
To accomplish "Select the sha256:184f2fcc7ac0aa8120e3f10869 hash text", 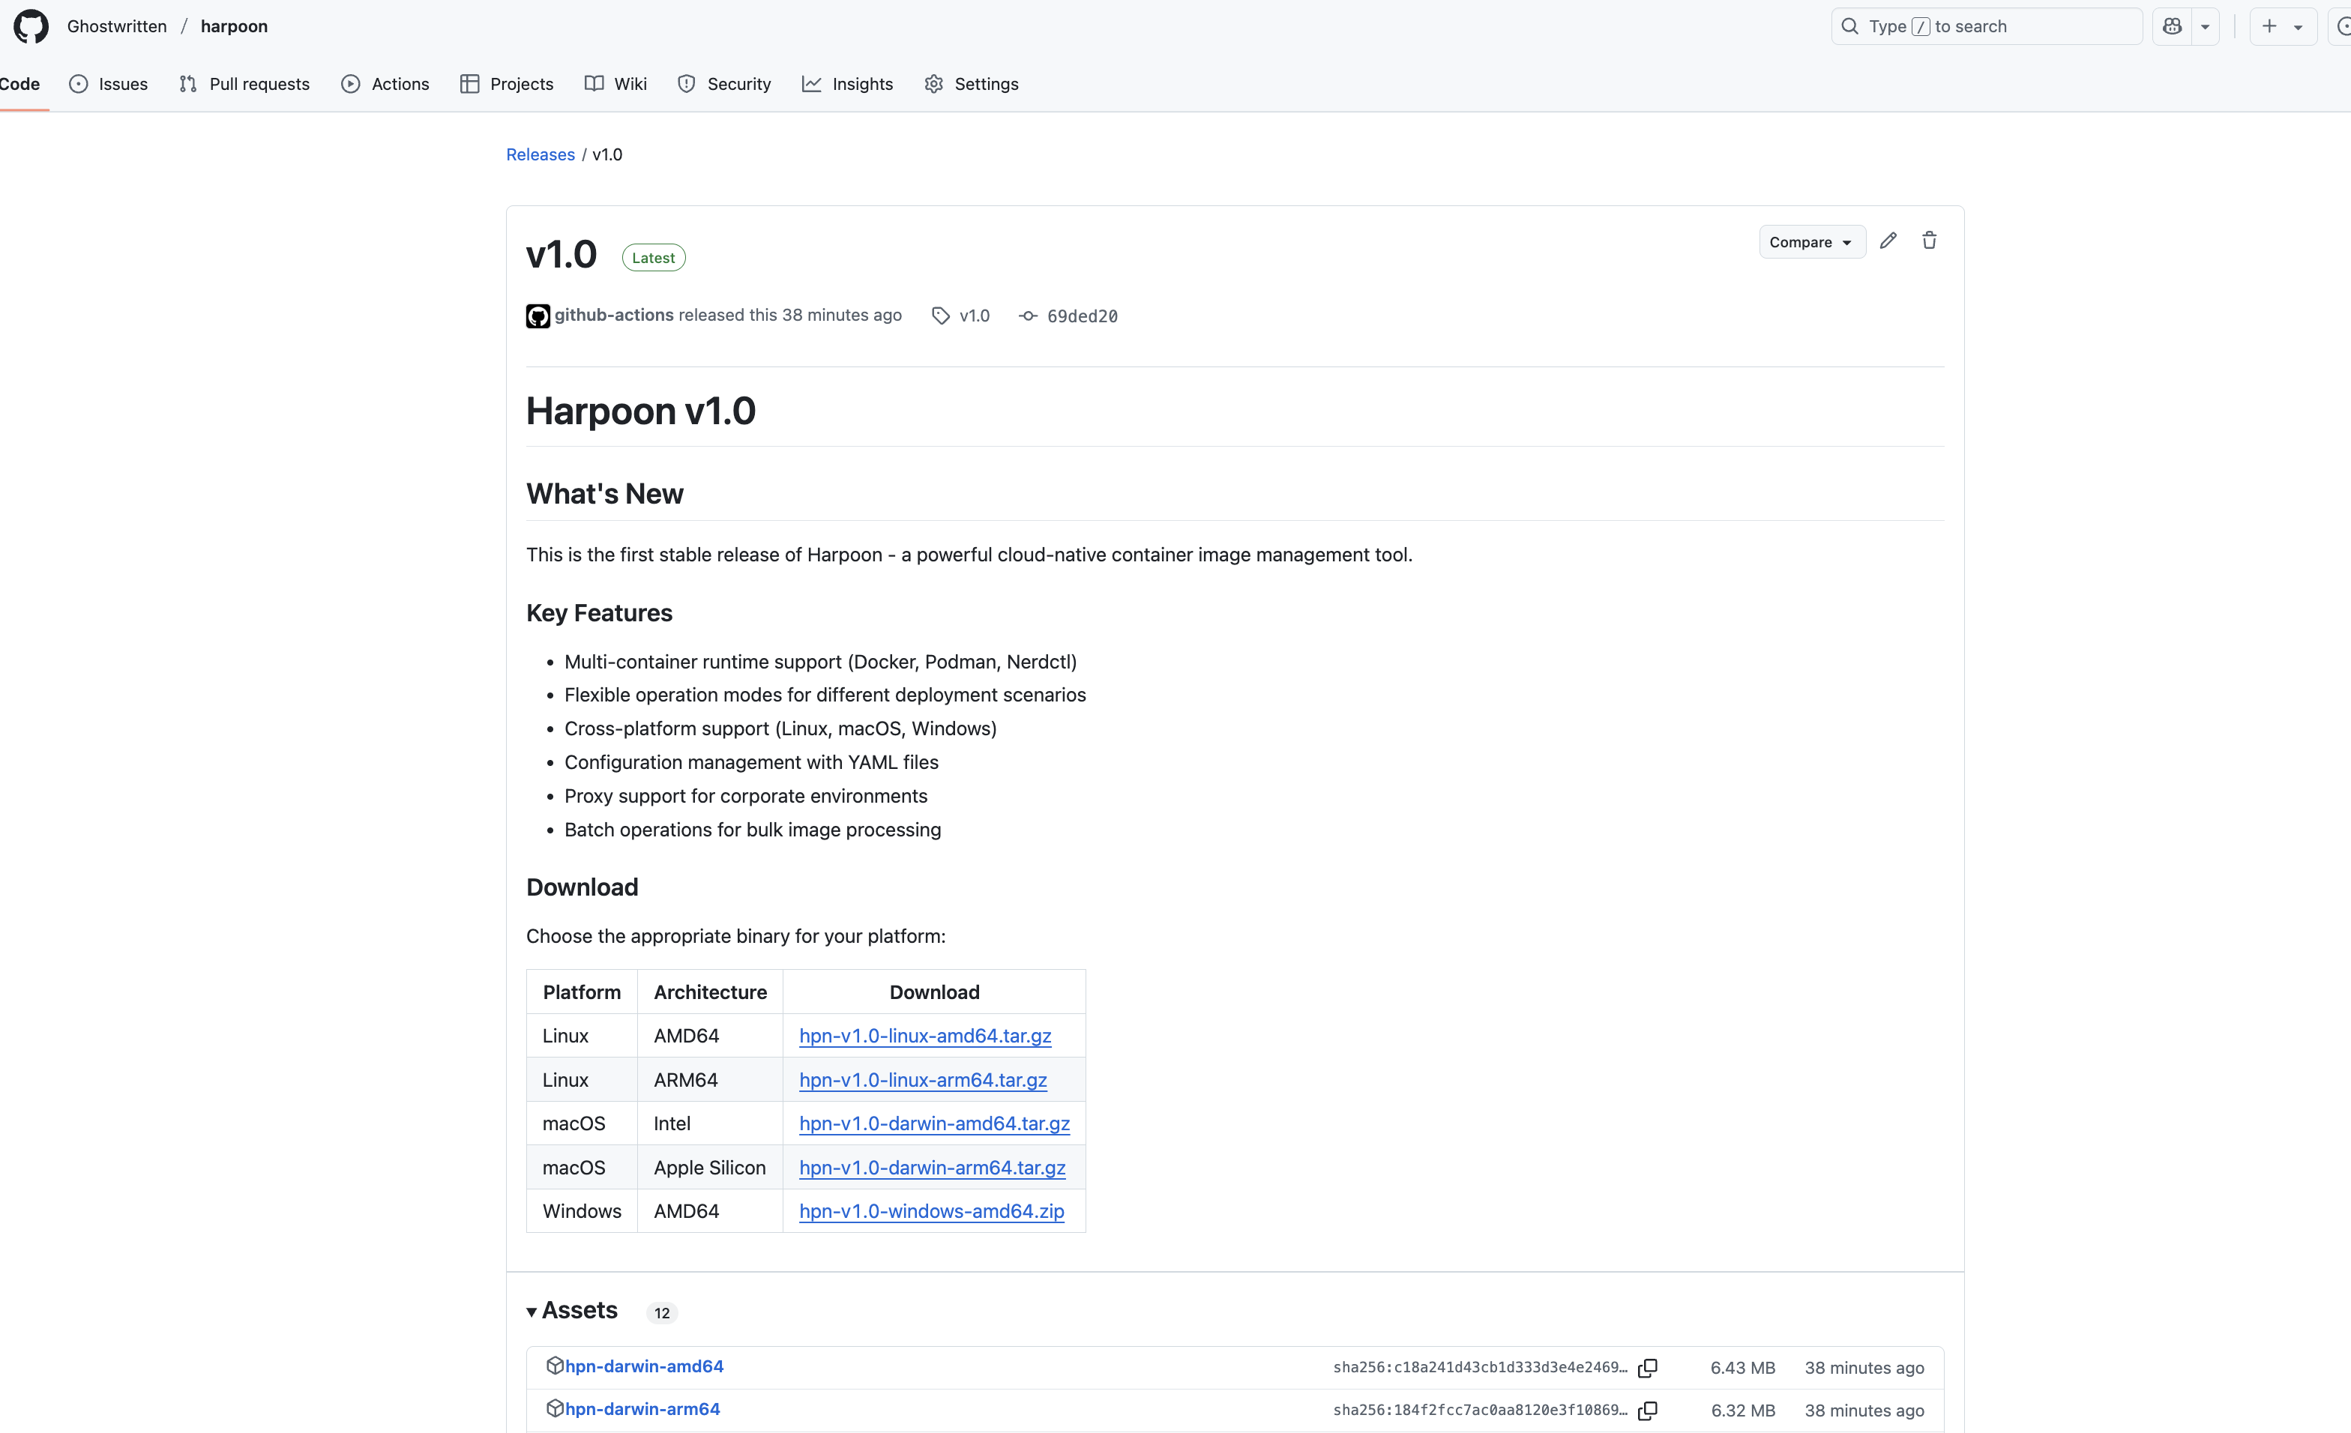I will [1480, 1410].
